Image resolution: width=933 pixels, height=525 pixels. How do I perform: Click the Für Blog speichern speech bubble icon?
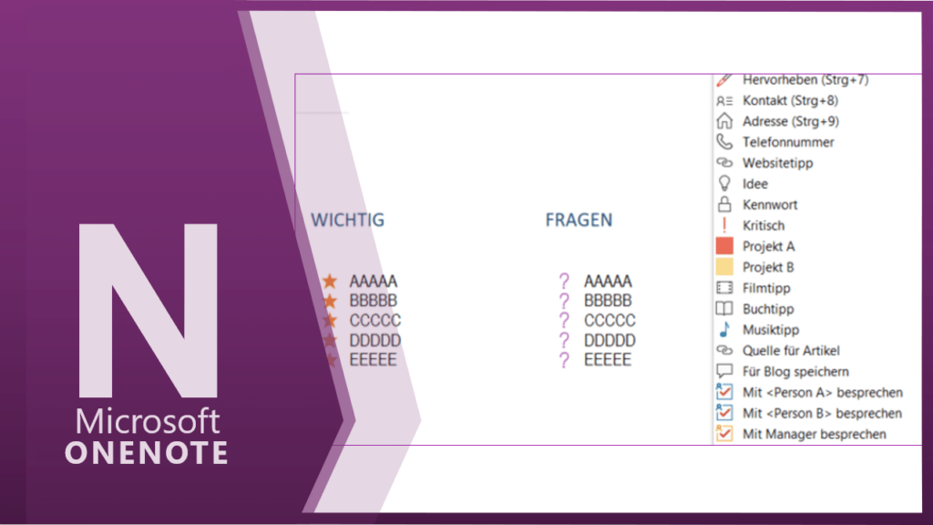point(724,372)
